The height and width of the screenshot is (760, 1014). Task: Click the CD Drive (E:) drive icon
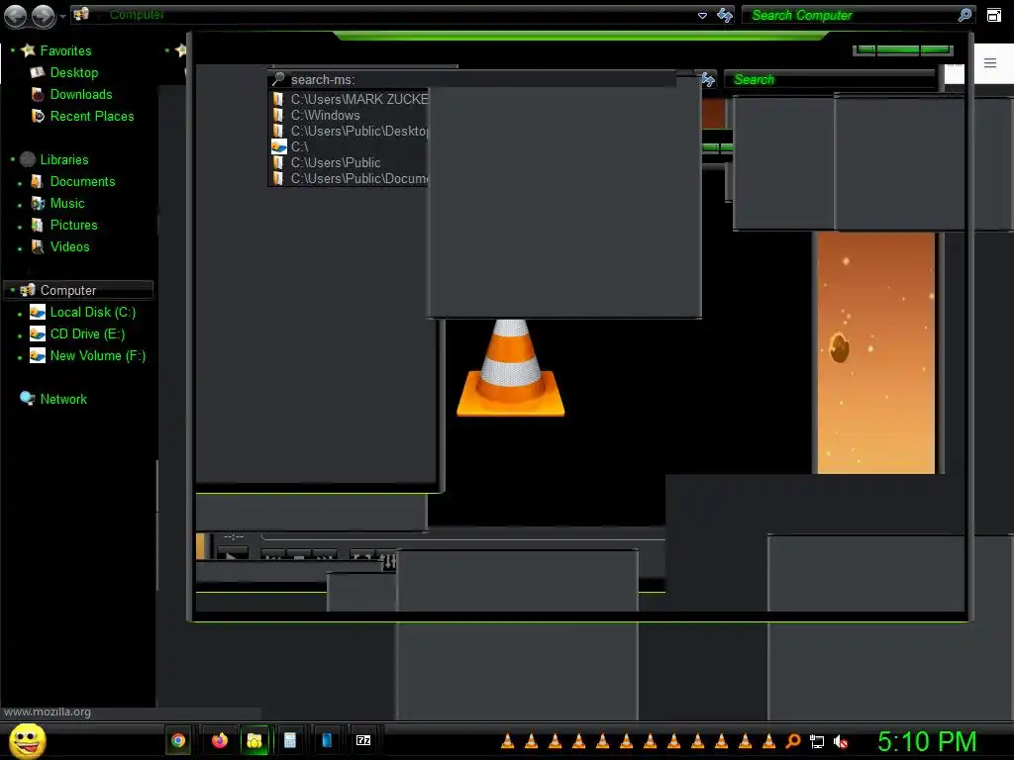click(x=38, y=333)
